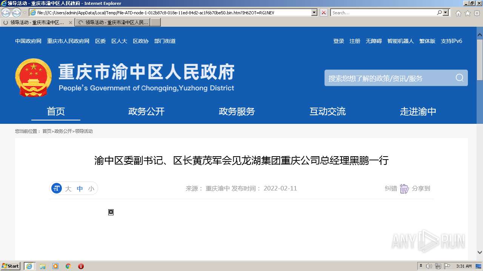
Task: Open the red shield taskbar icon
Action: tap(81, 266)
